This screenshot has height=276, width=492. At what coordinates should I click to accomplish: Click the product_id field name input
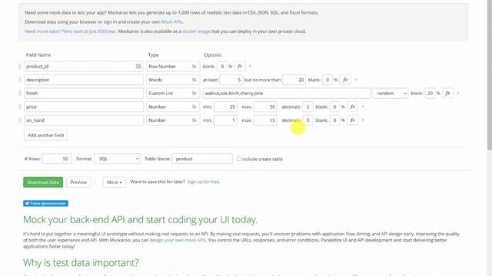point(84,67)
